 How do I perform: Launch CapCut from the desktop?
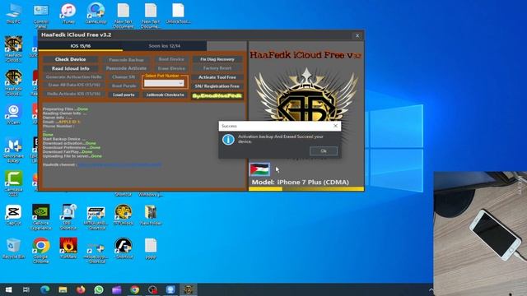(x=13, y=215)
